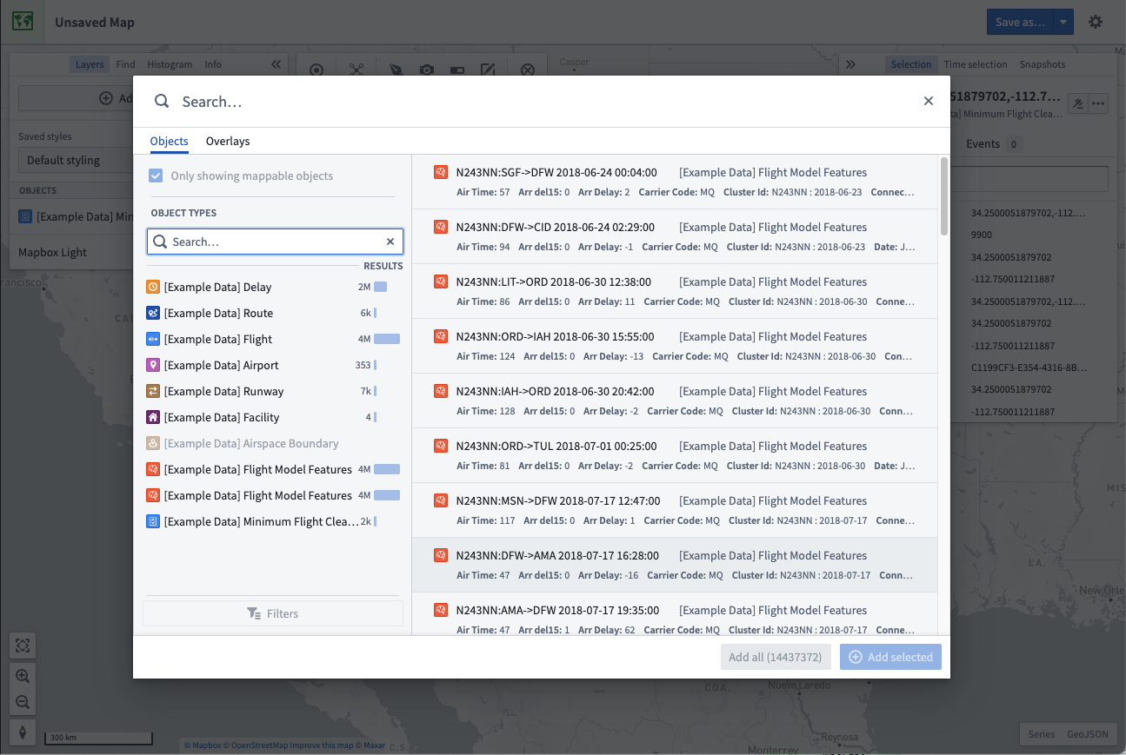The image size is (1126, 755).
Task: Click the Save as button
Action: (1019, 22)
